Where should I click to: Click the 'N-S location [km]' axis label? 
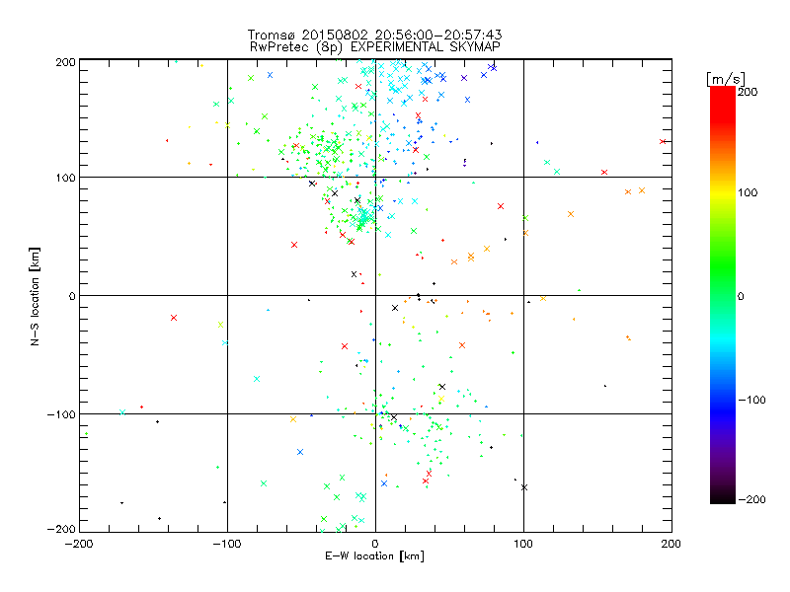point(35,296)
